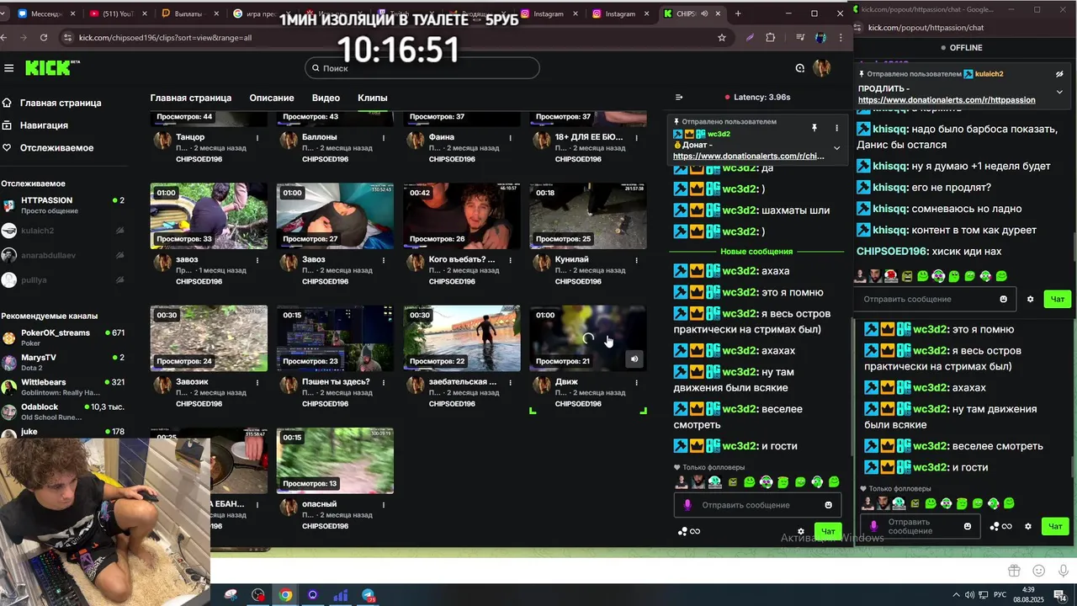Open channel points icon in the main Kick chat
This screenshot has height=606, width=1077.
689,531
